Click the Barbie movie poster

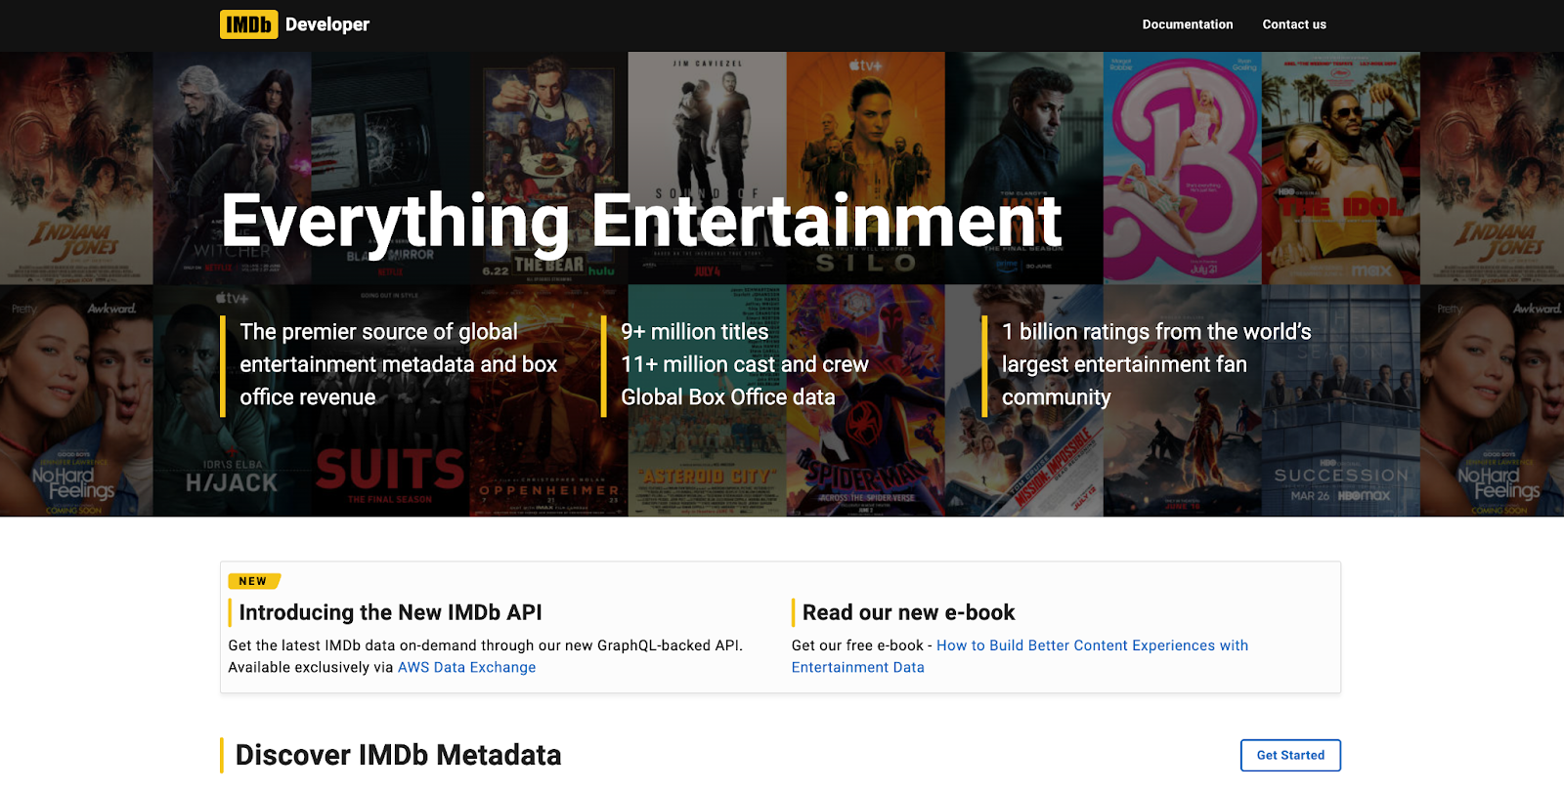(1182, 168)
